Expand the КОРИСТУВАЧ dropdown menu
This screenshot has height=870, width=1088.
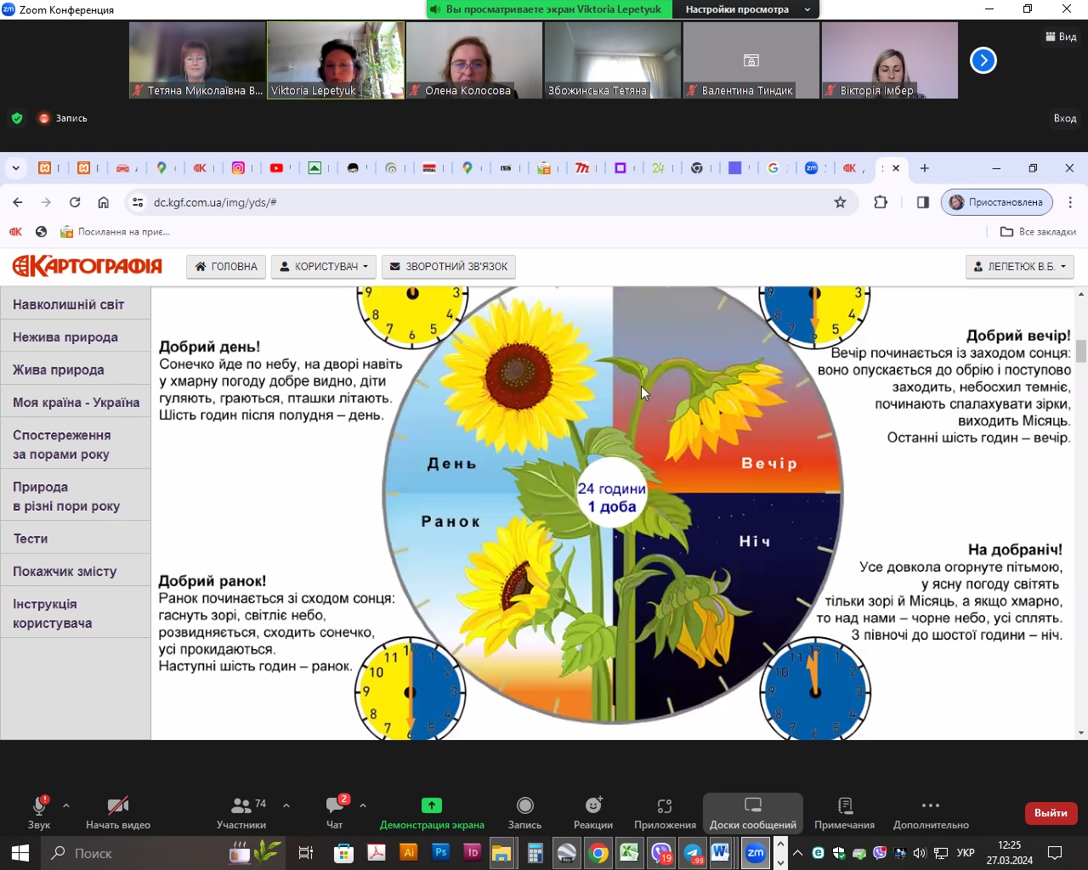(x=323, y=267)
